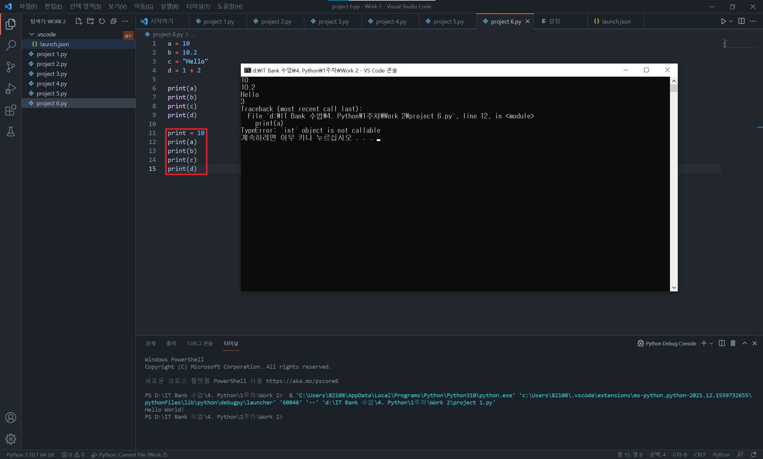
Task: Collapse the .vscode folder
Action: click(x=32, y=34)
